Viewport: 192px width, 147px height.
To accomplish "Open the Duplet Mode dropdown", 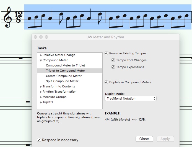I will [x=131, y=98].
